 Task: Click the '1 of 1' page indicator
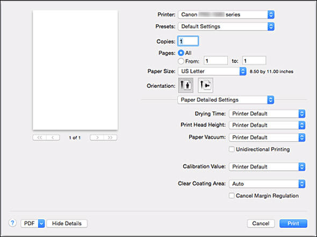tap(75, 138)
